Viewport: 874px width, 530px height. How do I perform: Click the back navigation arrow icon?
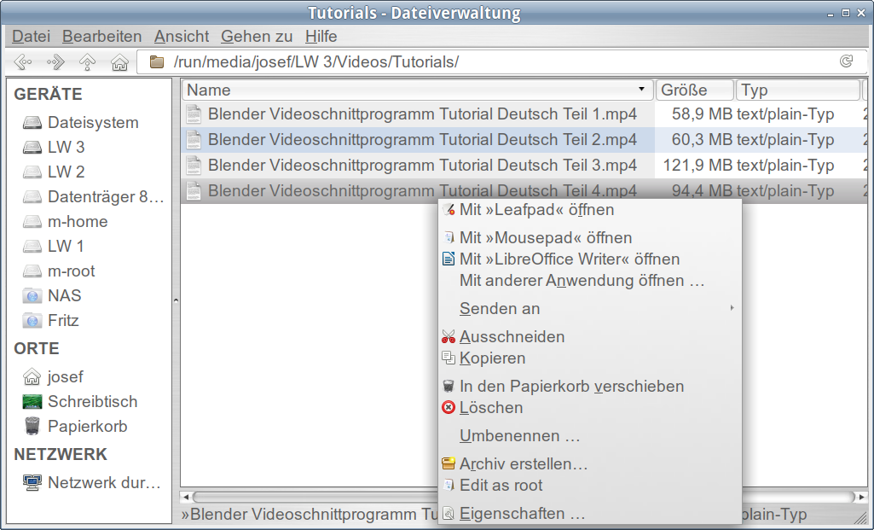pyautogui.click(x=23, y=61)
